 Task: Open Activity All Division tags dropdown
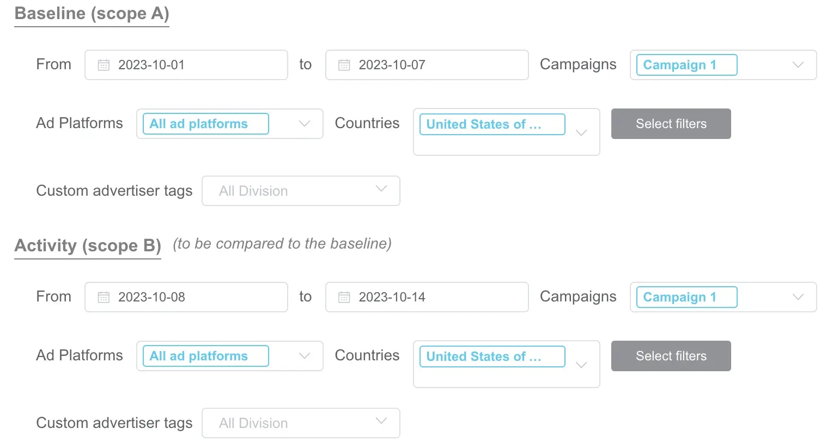tap(301, 423)
